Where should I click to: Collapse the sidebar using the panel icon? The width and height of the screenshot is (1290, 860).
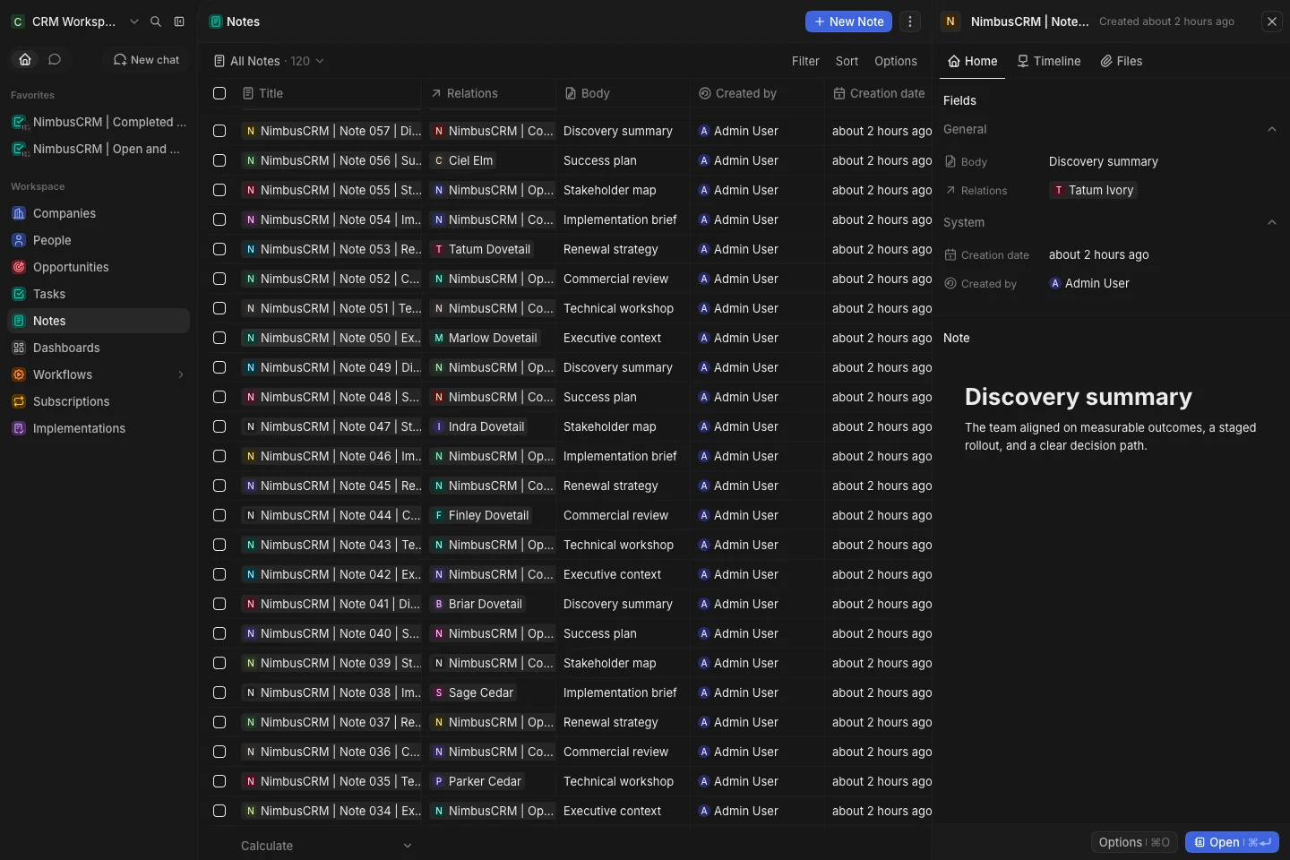tap(179, 21)
